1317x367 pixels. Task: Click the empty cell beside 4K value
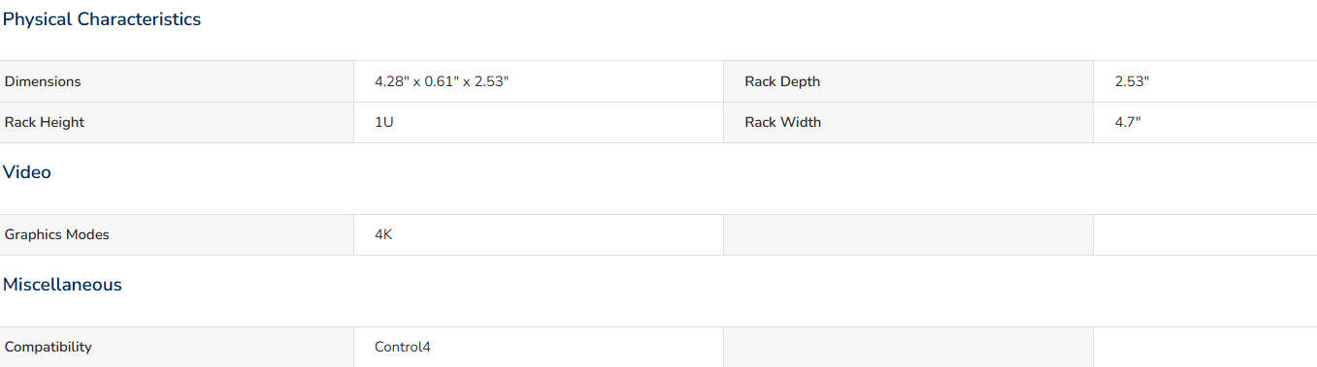pyautogui.click(x=908, y=234)
